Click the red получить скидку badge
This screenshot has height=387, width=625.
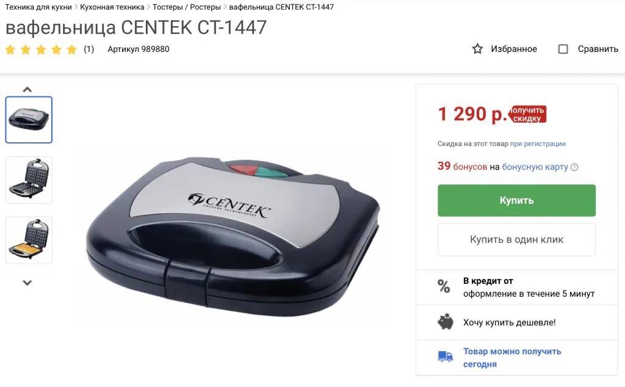[527, 114]
